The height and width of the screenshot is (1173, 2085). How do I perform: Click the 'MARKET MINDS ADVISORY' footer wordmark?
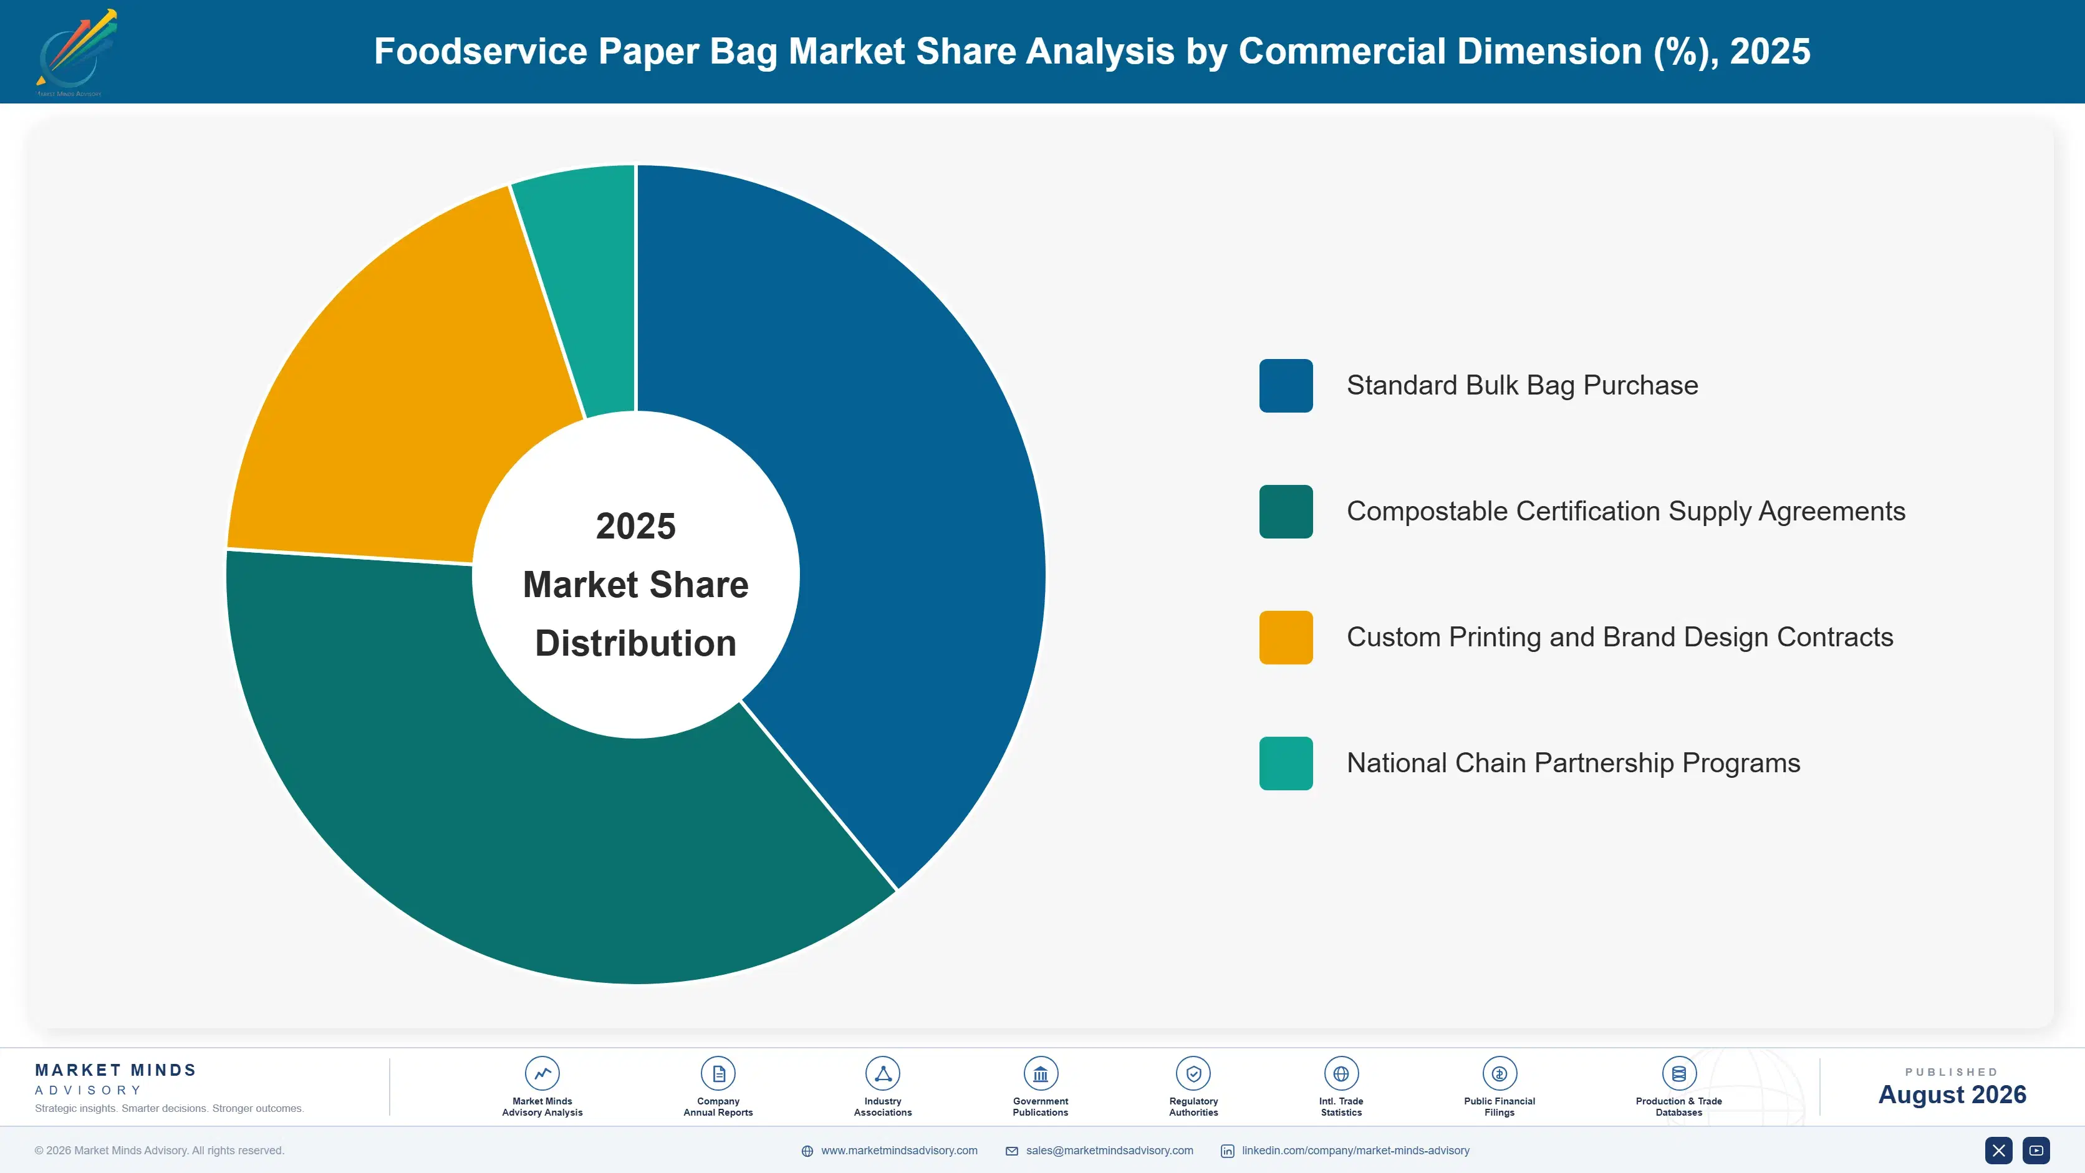[115, 1079]
